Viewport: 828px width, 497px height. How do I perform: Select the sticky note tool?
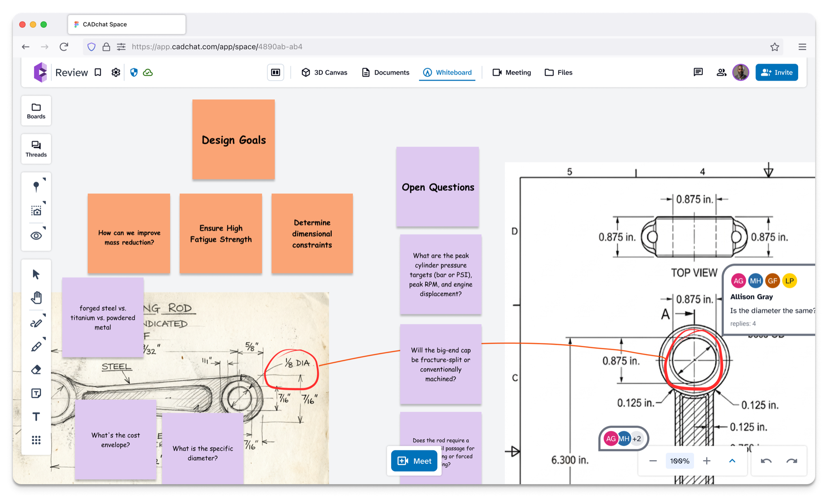pyautogui.click(x=36, y=393)
